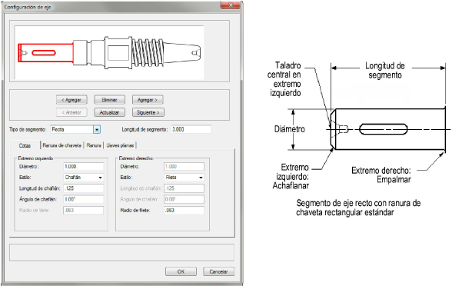Select the red highlighted shaft segment preview

click(45, 53)
